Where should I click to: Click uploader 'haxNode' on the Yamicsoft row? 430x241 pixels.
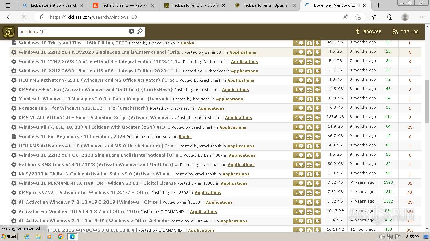click(x=201, y=99)
